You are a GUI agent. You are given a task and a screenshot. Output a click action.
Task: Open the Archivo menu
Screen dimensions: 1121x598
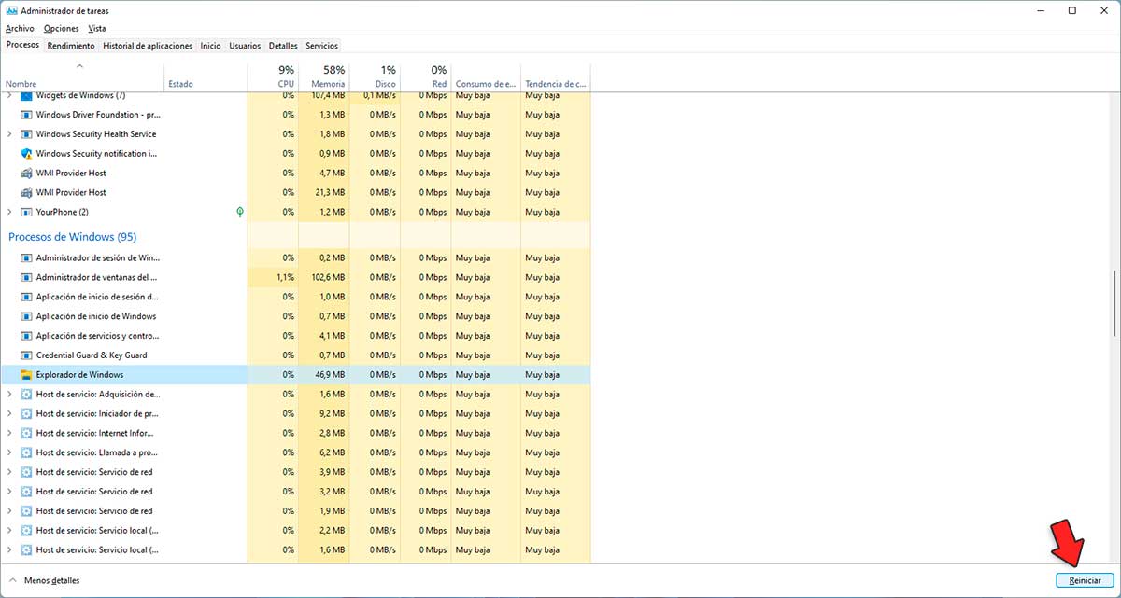coord(20,29)
